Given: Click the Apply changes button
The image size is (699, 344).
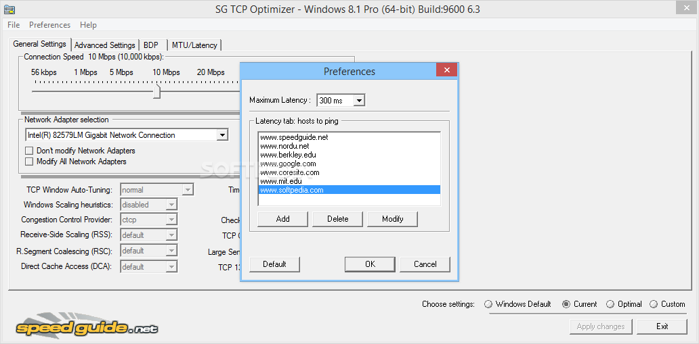Looking at the screenshot, I should (601, 326).
